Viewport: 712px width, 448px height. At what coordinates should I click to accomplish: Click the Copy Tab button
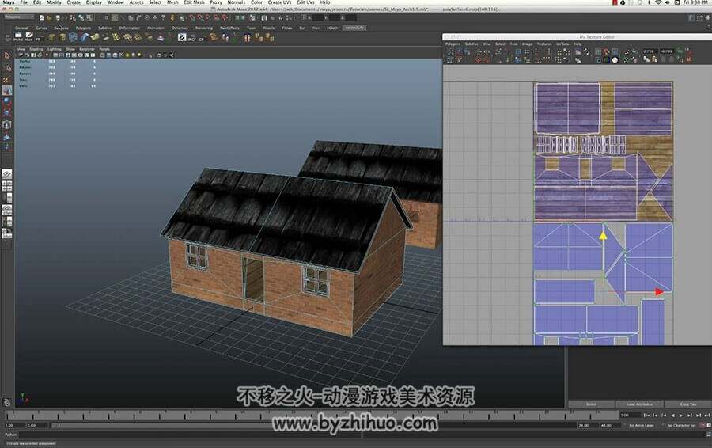pyautogui.click(x=688, y=404)
